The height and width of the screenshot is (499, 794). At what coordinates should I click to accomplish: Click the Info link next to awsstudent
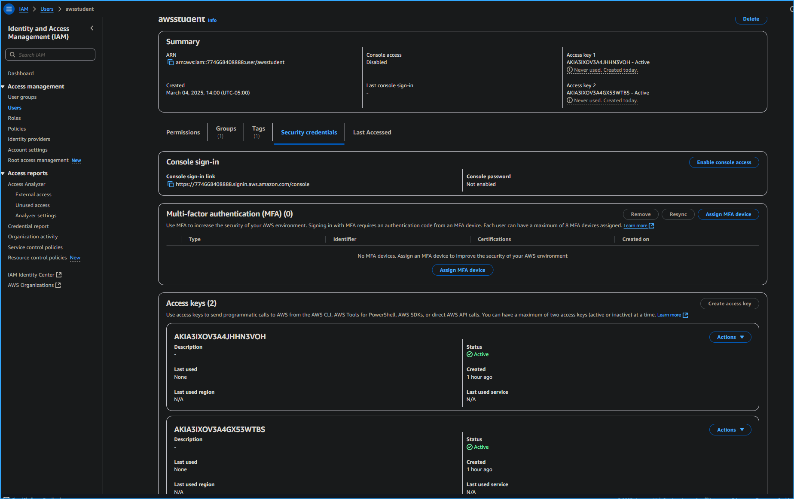211,20
